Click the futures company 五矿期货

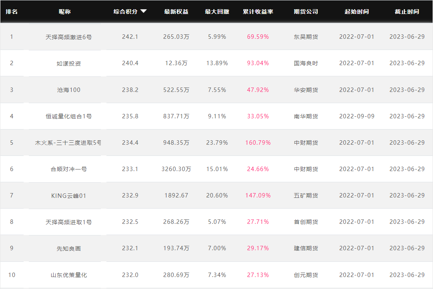point(306,195)
